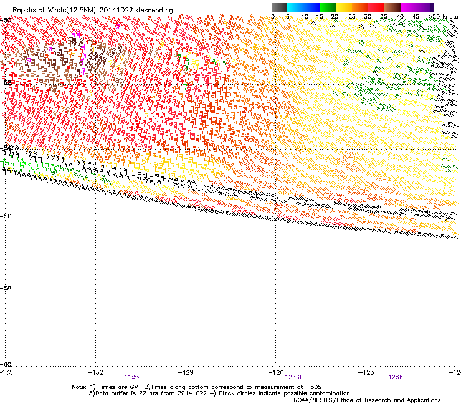Screen dimensions: 461x404
Task: Click the '-52' latitude axis label
Action: point(6,83)
